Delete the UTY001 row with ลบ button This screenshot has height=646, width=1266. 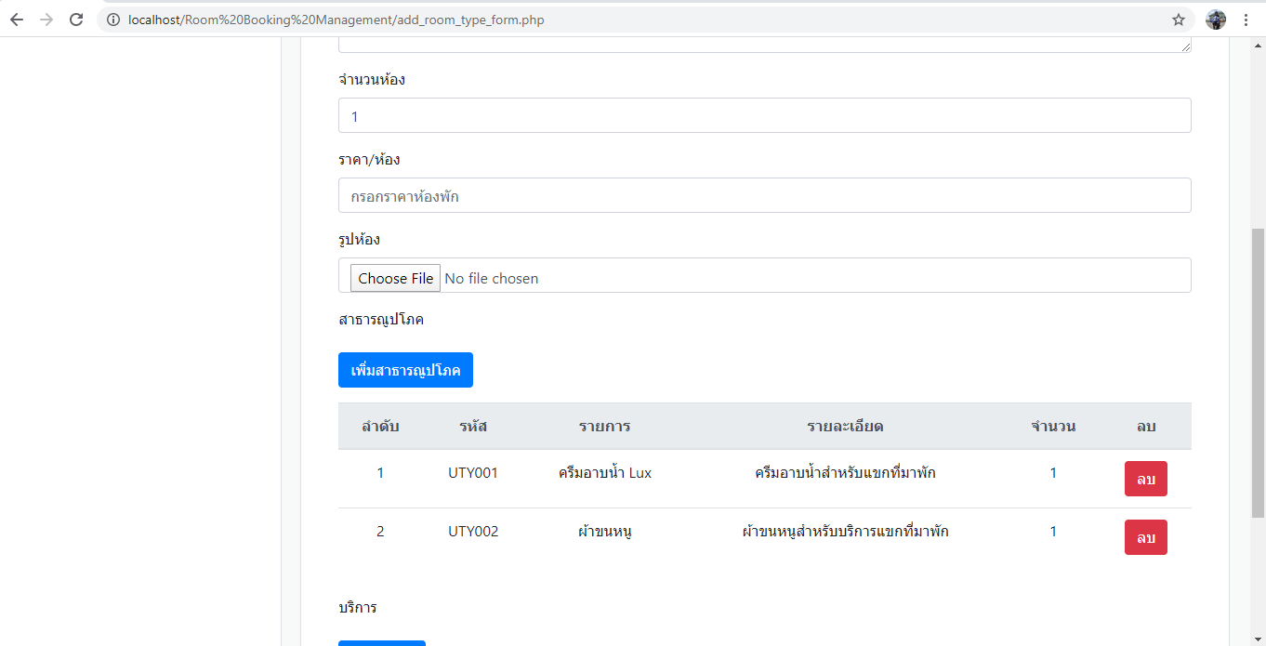point(1145,479)
